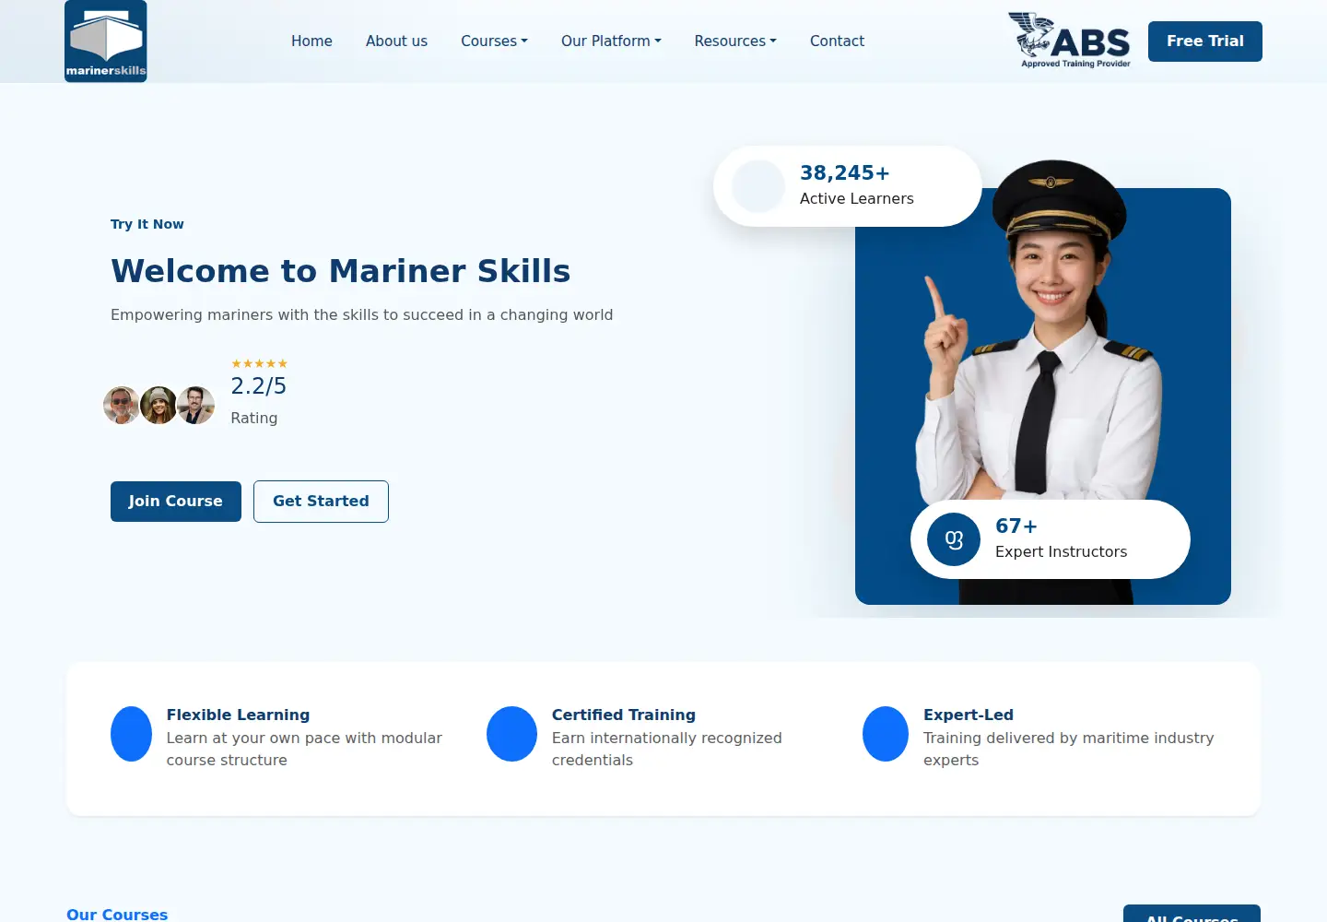The width and height of the screenshot is (1327, 922).
Task: Click "Learn at your own pace" description
Action: pyautogui.click(x=304, y=749)
